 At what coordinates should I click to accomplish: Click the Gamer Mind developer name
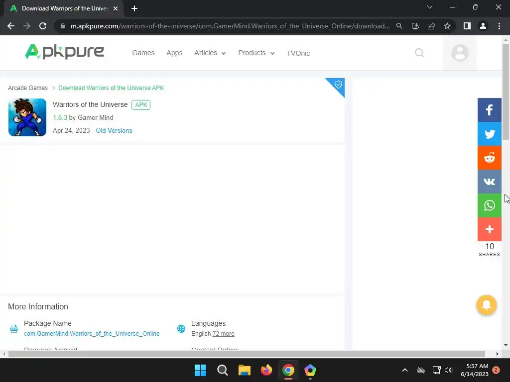[95, 117]
